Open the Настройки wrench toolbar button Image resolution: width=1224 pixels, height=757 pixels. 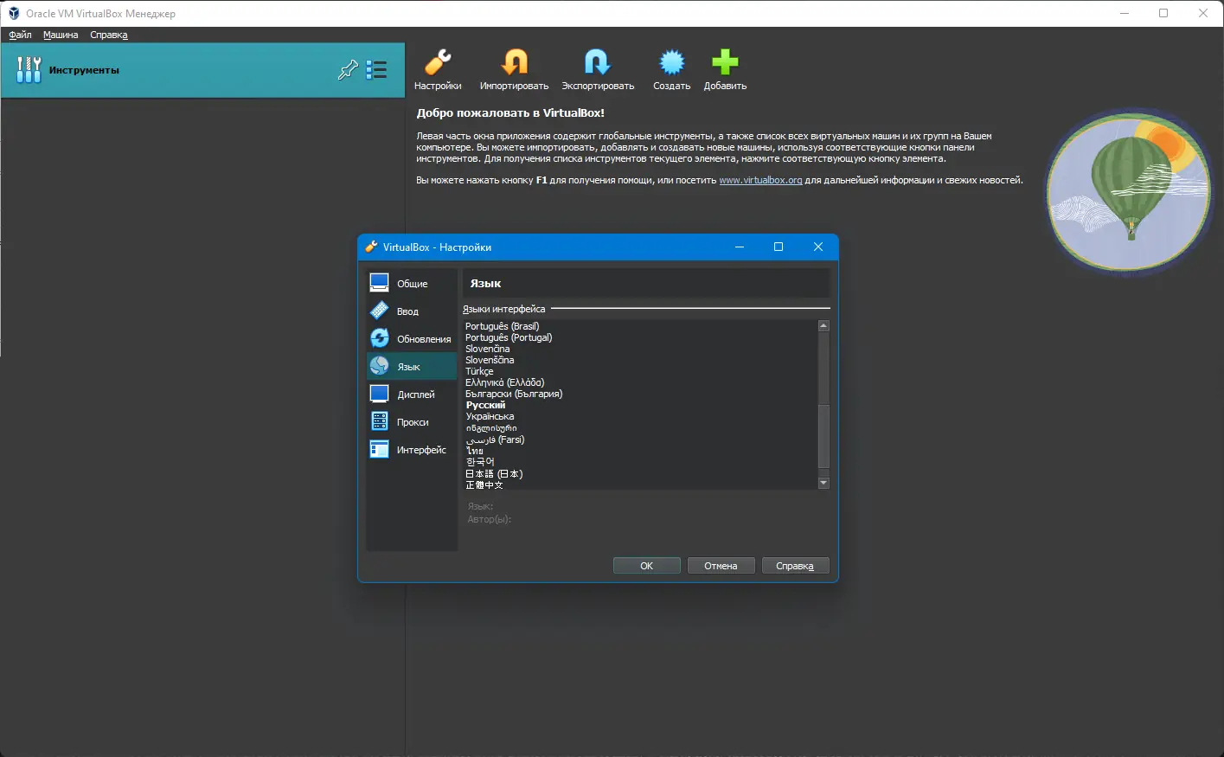click(x=438, y=69)
